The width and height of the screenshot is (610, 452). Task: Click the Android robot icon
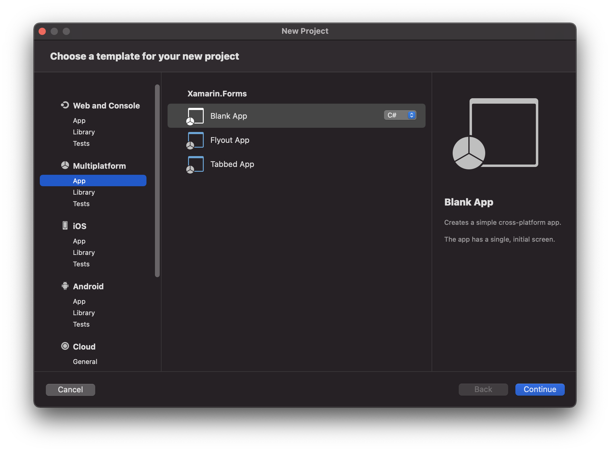65,286
